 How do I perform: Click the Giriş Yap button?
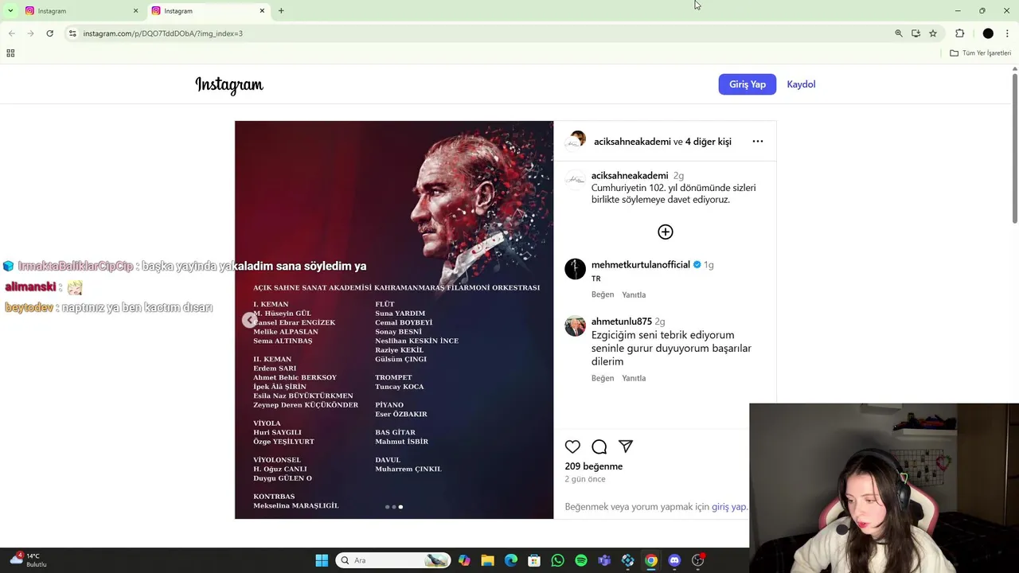(x=748, y=84)
